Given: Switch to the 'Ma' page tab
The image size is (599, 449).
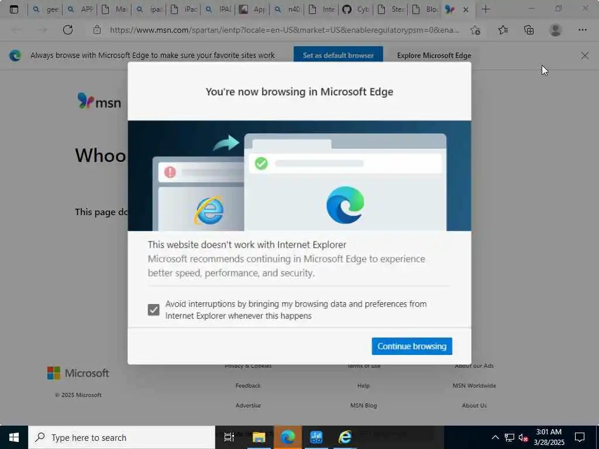Looking at the screenshot, I should click(114, 9).
